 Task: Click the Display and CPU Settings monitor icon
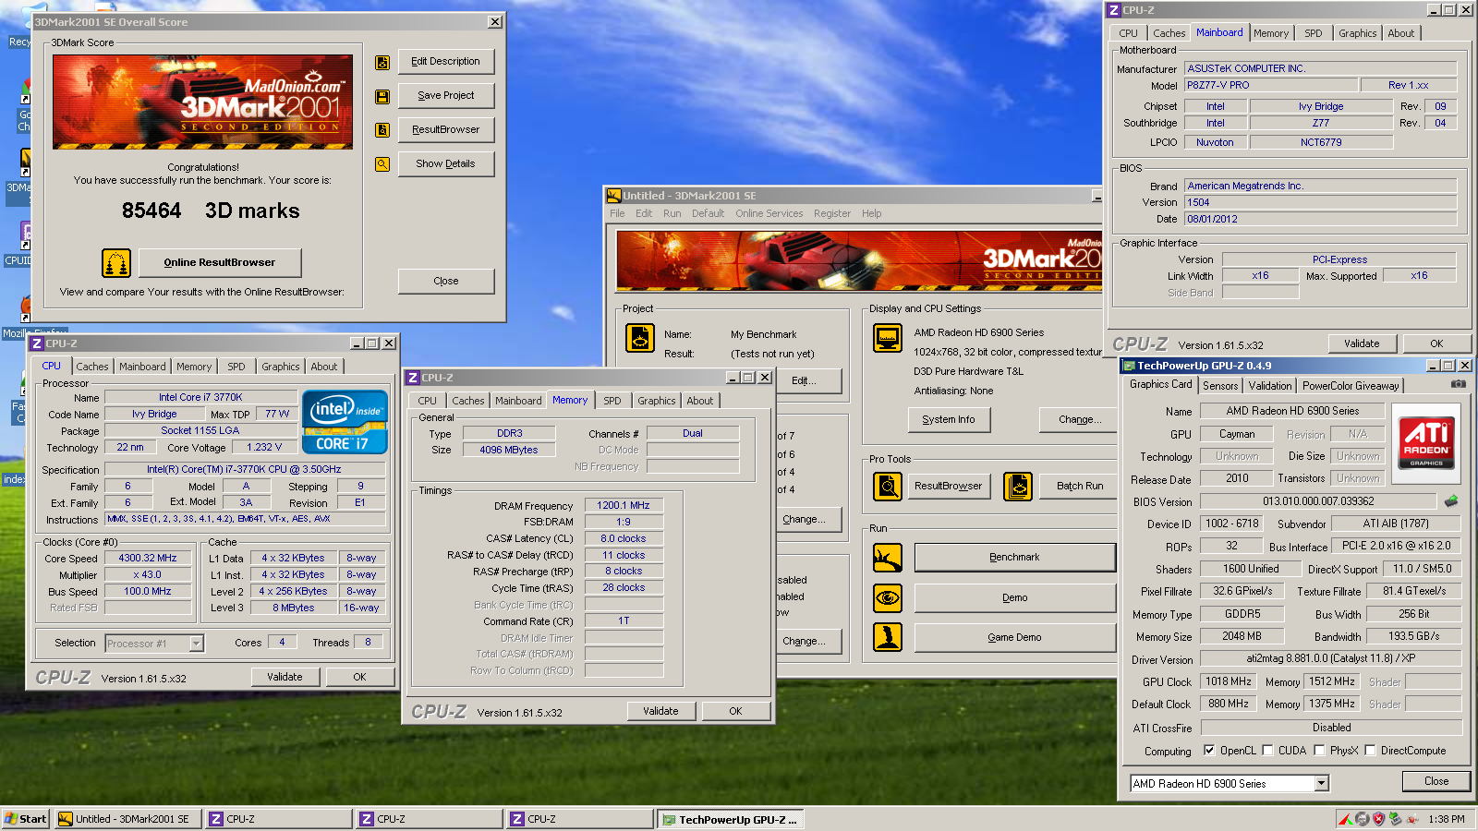pyautogui.click(x=888, y=338)
